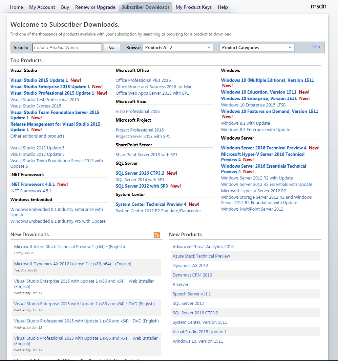The width and height of the screenshot is (338, 361).
Task: Open Windows 10 Education, Version 1511
Action: [x=259, y=92]
